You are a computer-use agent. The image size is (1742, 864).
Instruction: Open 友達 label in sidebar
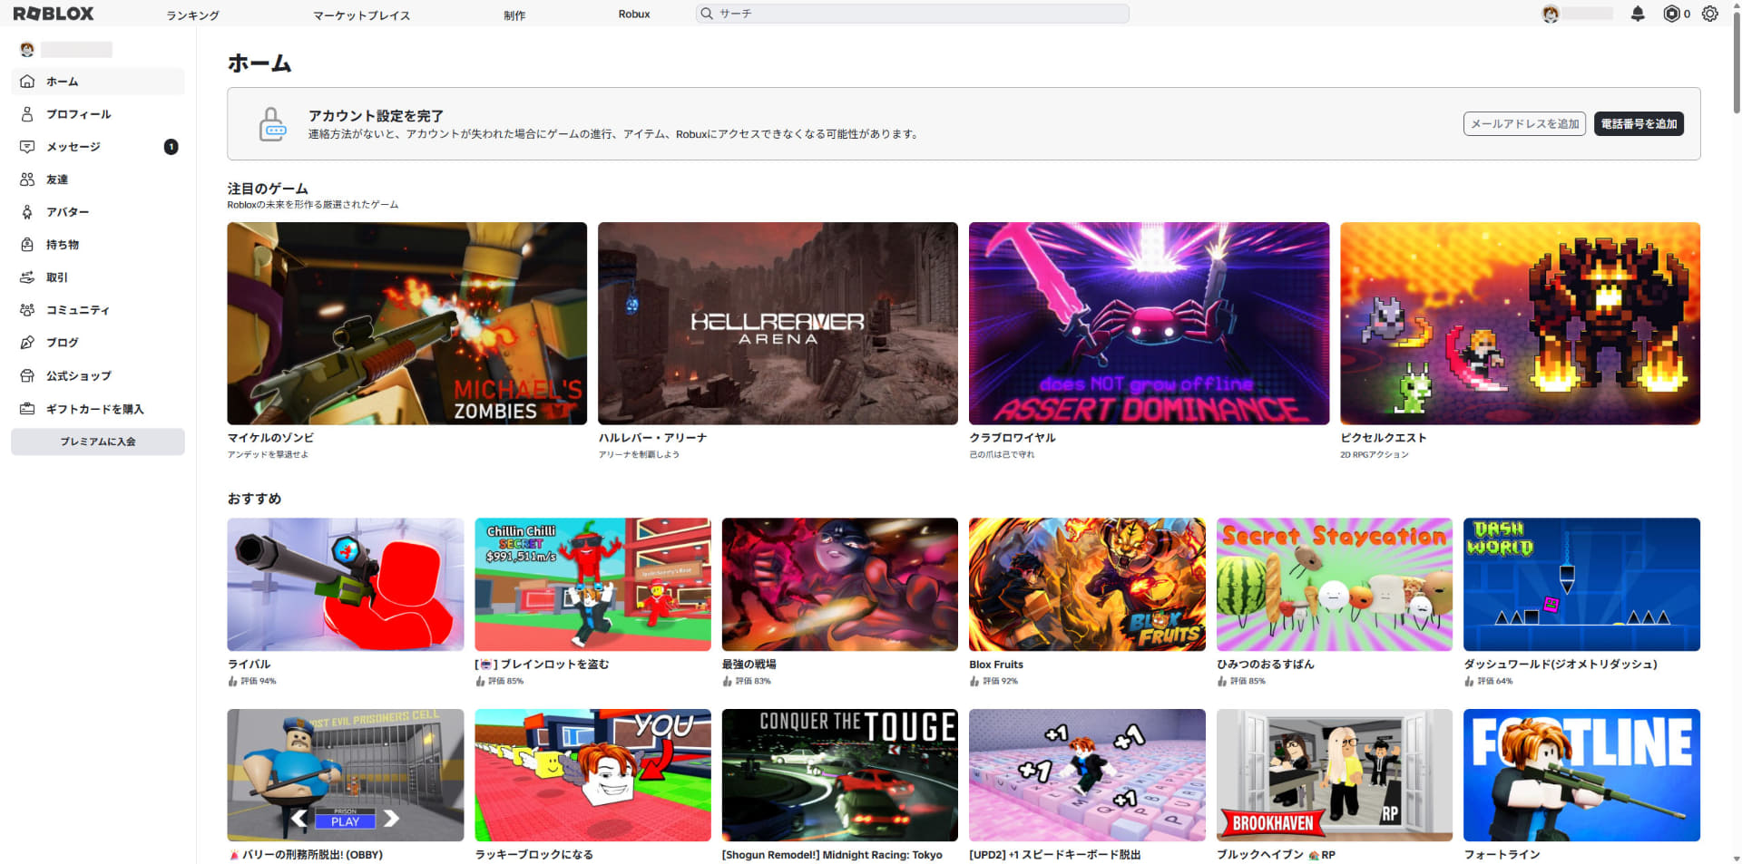(57, 180)
